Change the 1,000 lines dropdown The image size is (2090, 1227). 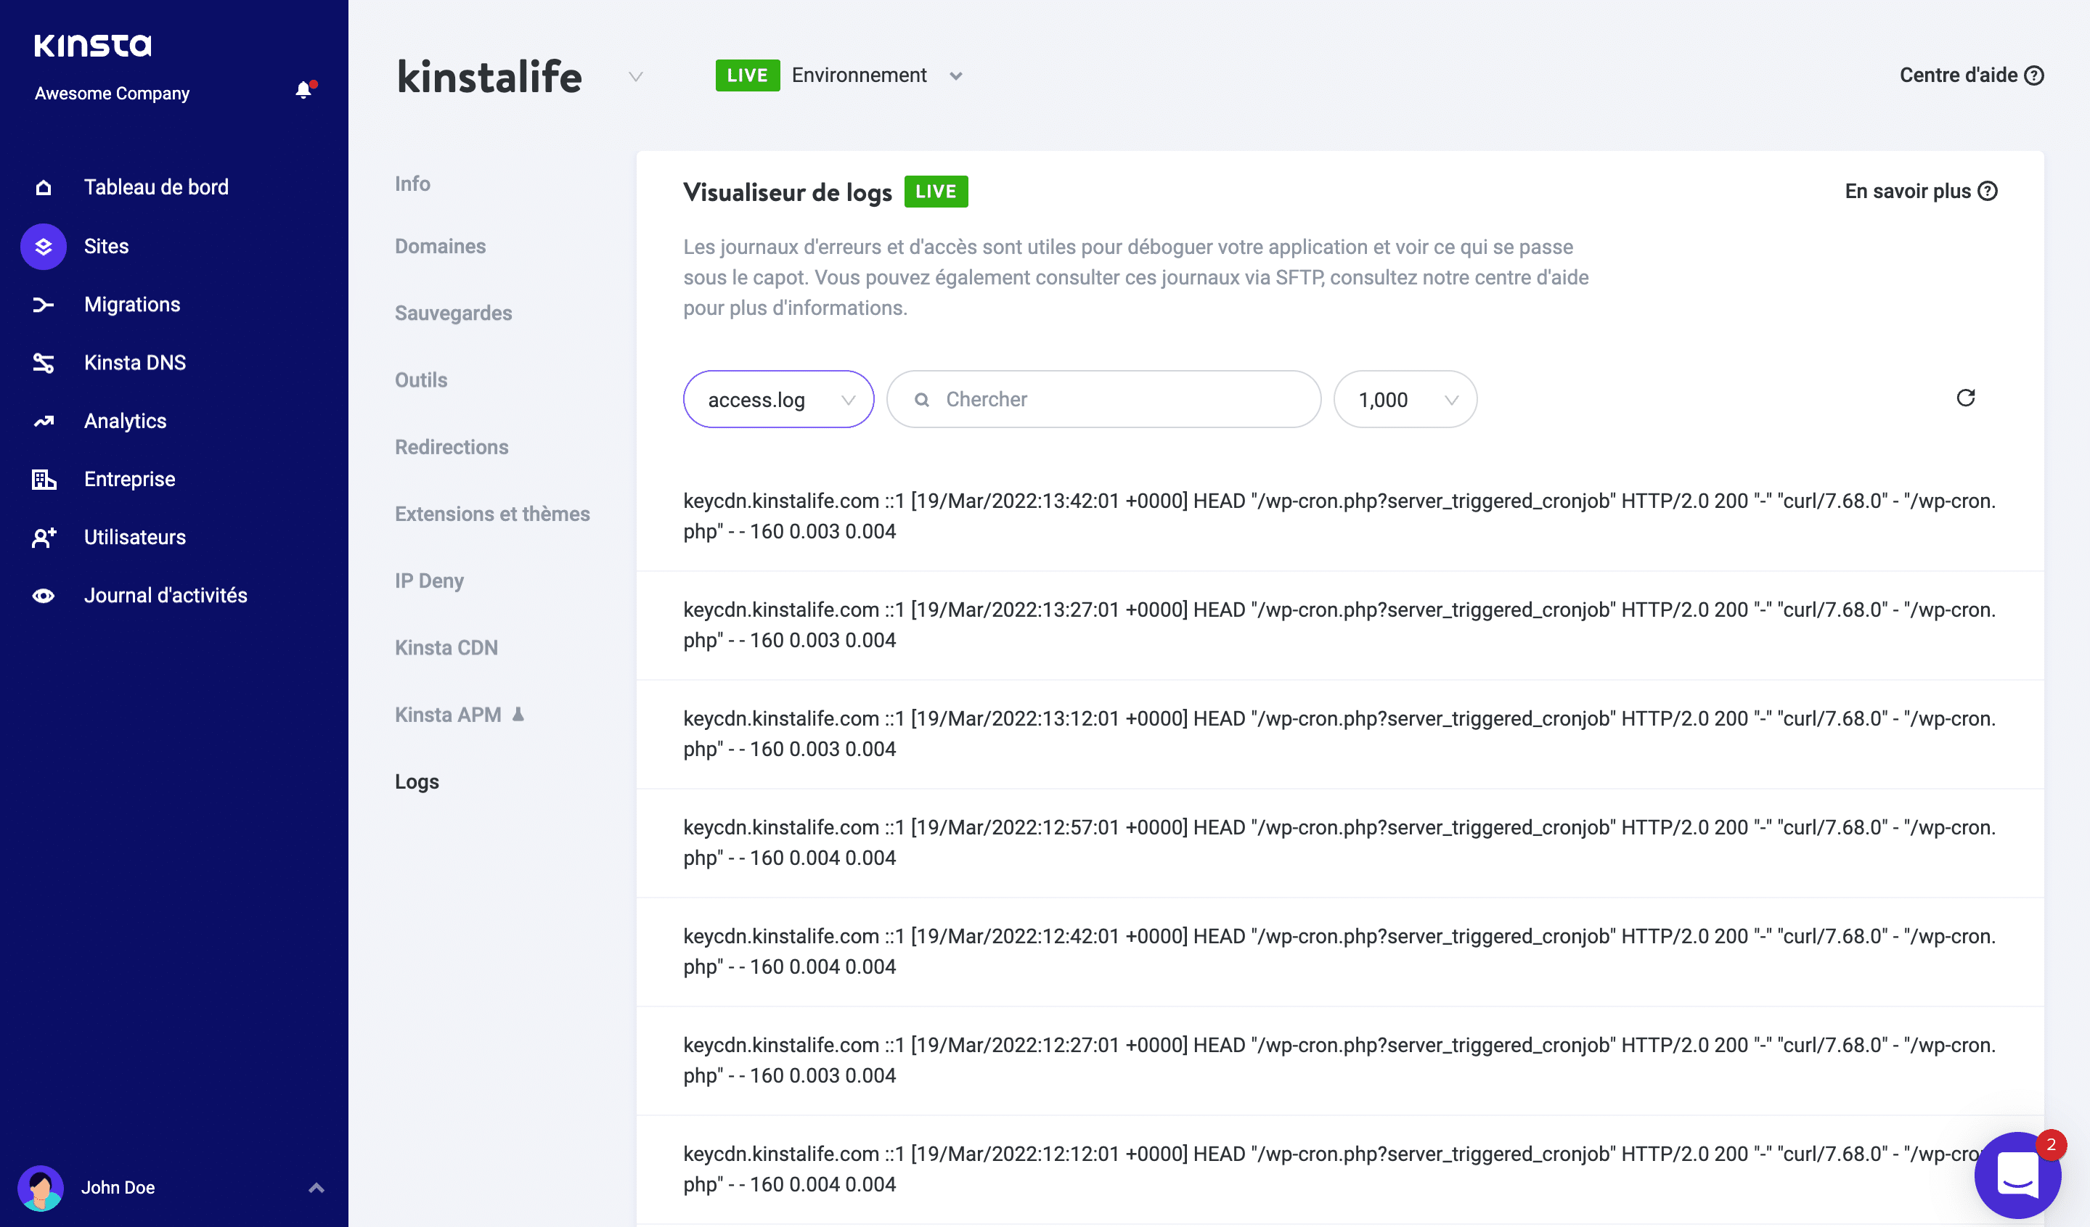coord(1405,399)
